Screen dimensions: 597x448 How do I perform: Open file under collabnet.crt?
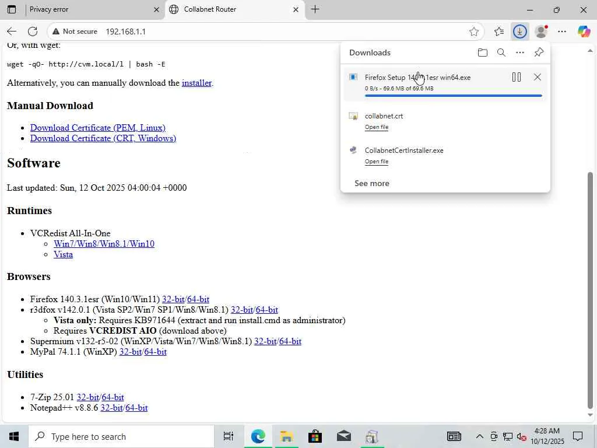click(377, 127)
